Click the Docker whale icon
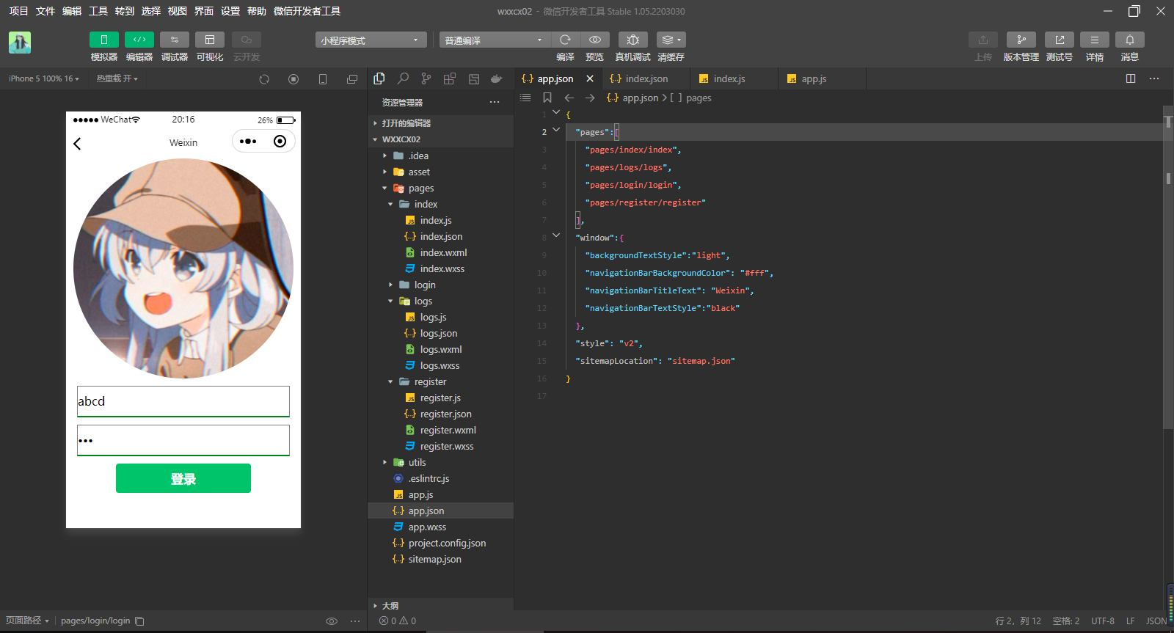 coord(497,78)
